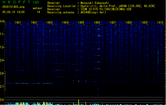
Task: Click the 1408 time axis marker
Action: (129, 23)
